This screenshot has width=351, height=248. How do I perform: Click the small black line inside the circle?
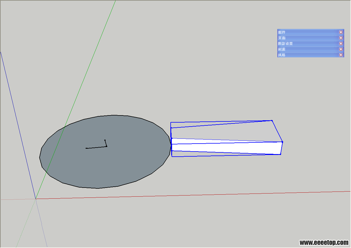coord(96,147)
